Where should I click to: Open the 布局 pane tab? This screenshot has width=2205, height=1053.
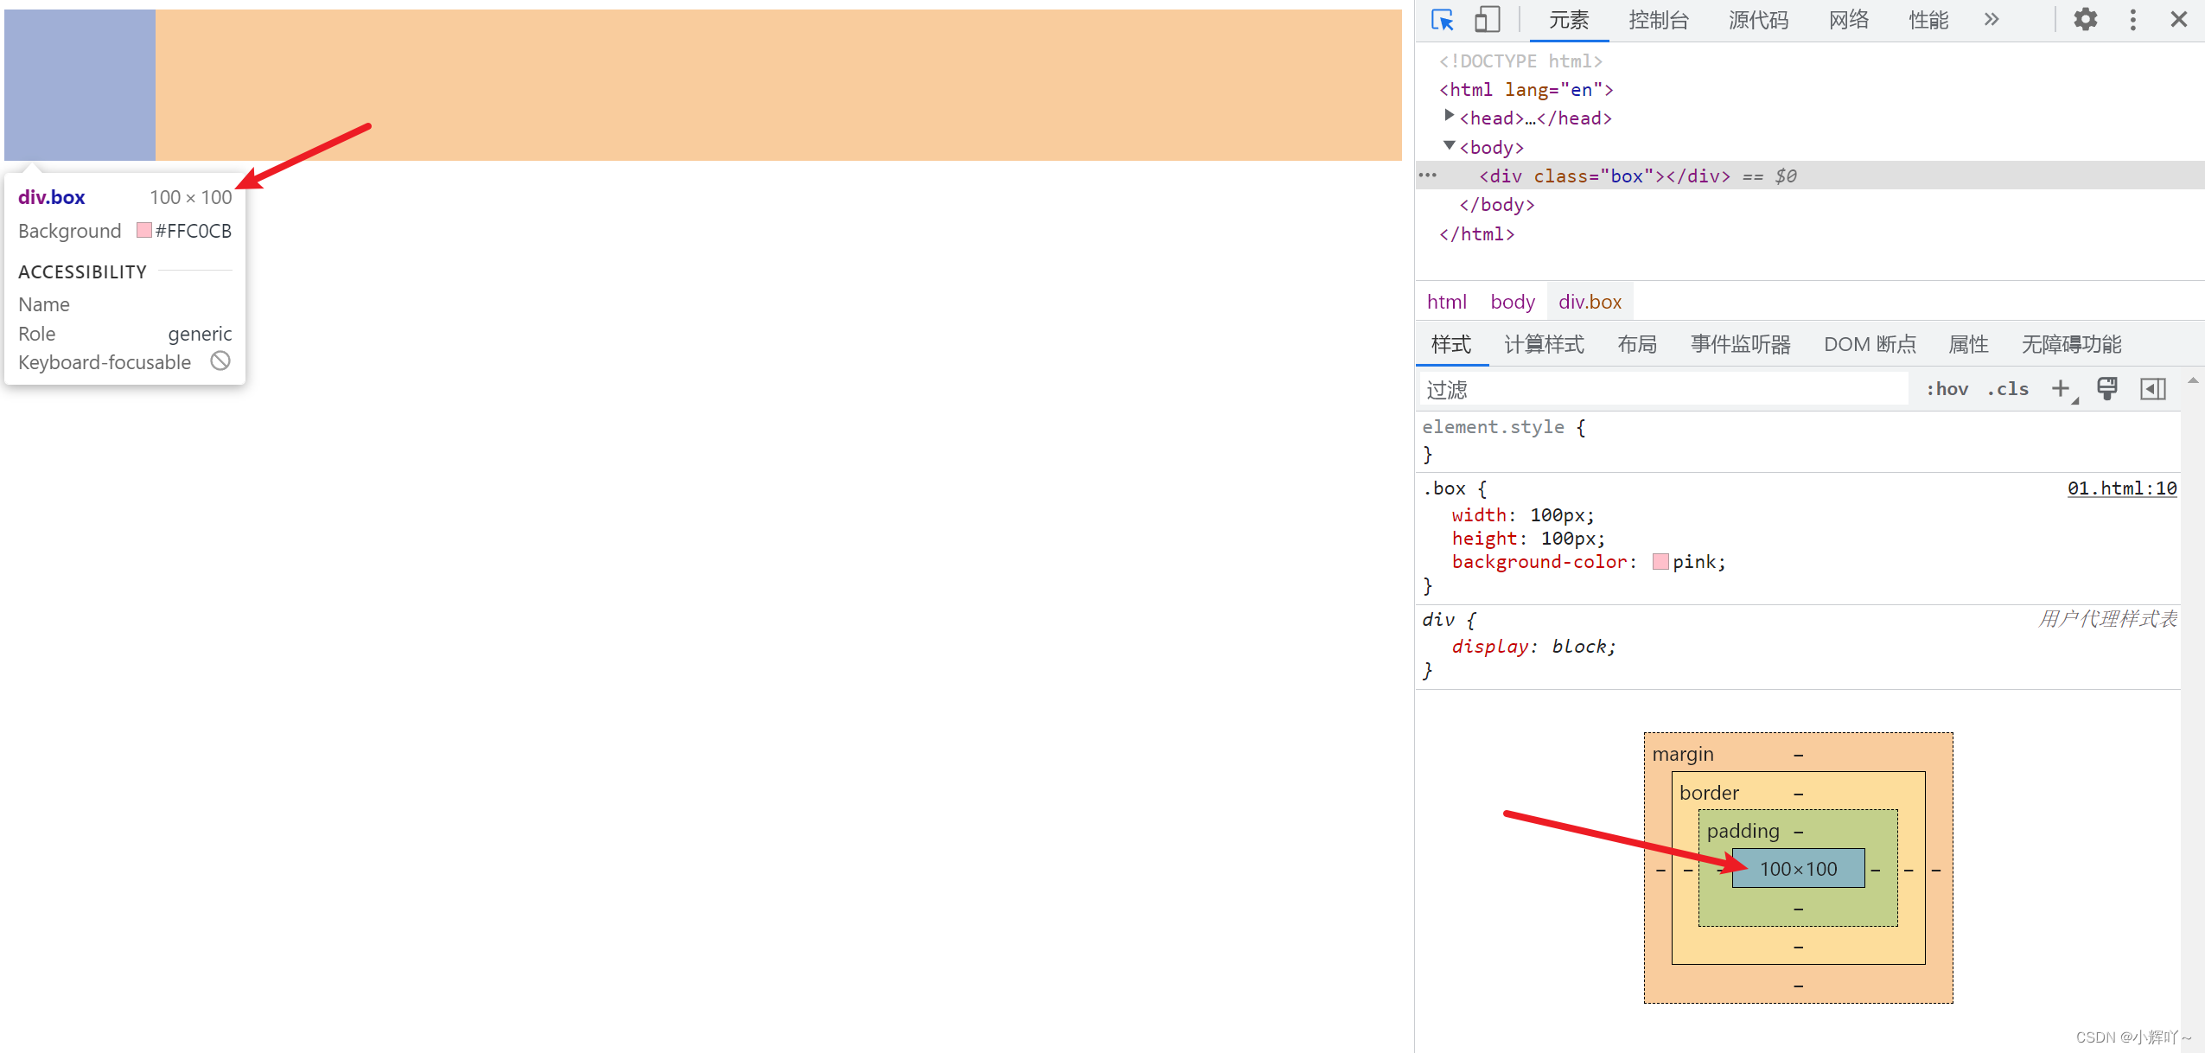click(1637, 344)
